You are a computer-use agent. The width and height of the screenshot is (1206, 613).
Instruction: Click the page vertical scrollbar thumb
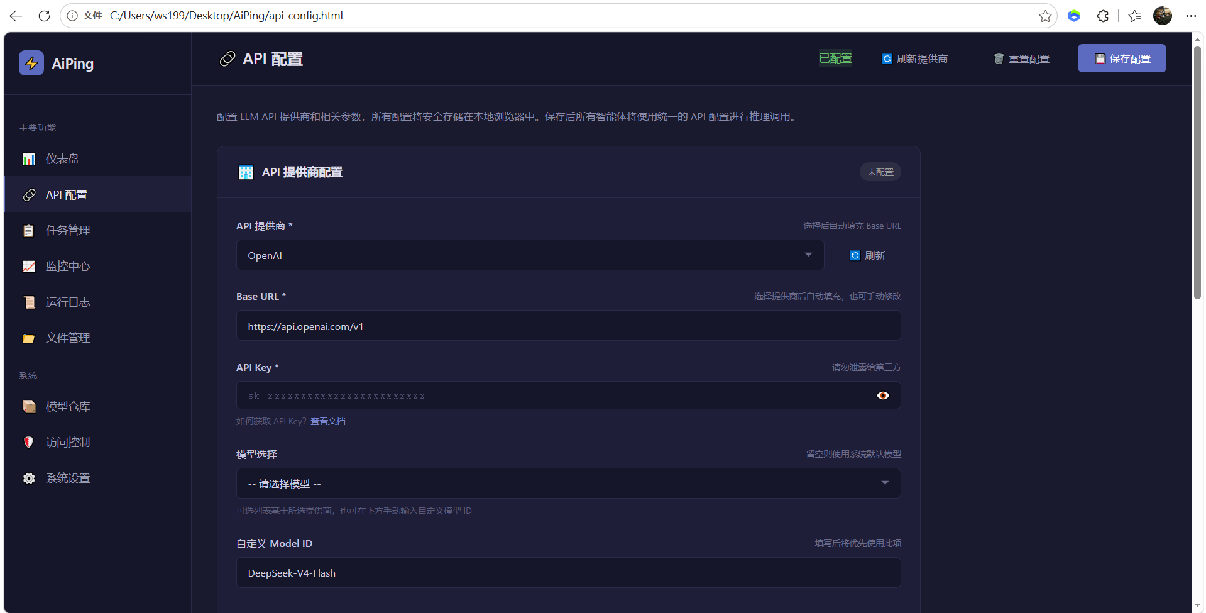(1198, 173)
